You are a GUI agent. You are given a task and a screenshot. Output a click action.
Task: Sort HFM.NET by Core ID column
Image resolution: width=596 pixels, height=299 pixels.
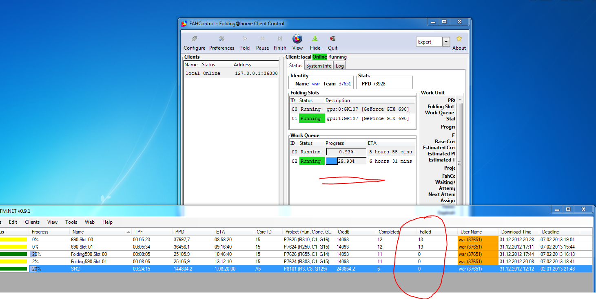[x=268, y=232]
